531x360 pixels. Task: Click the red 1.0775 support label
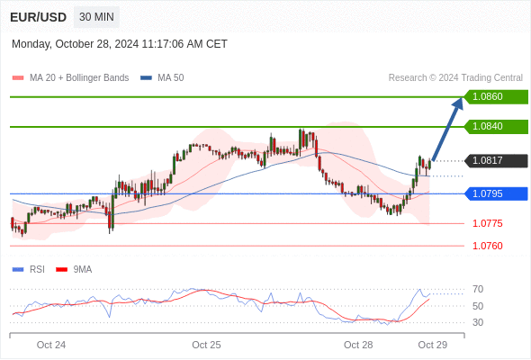[x=487, y=223]
